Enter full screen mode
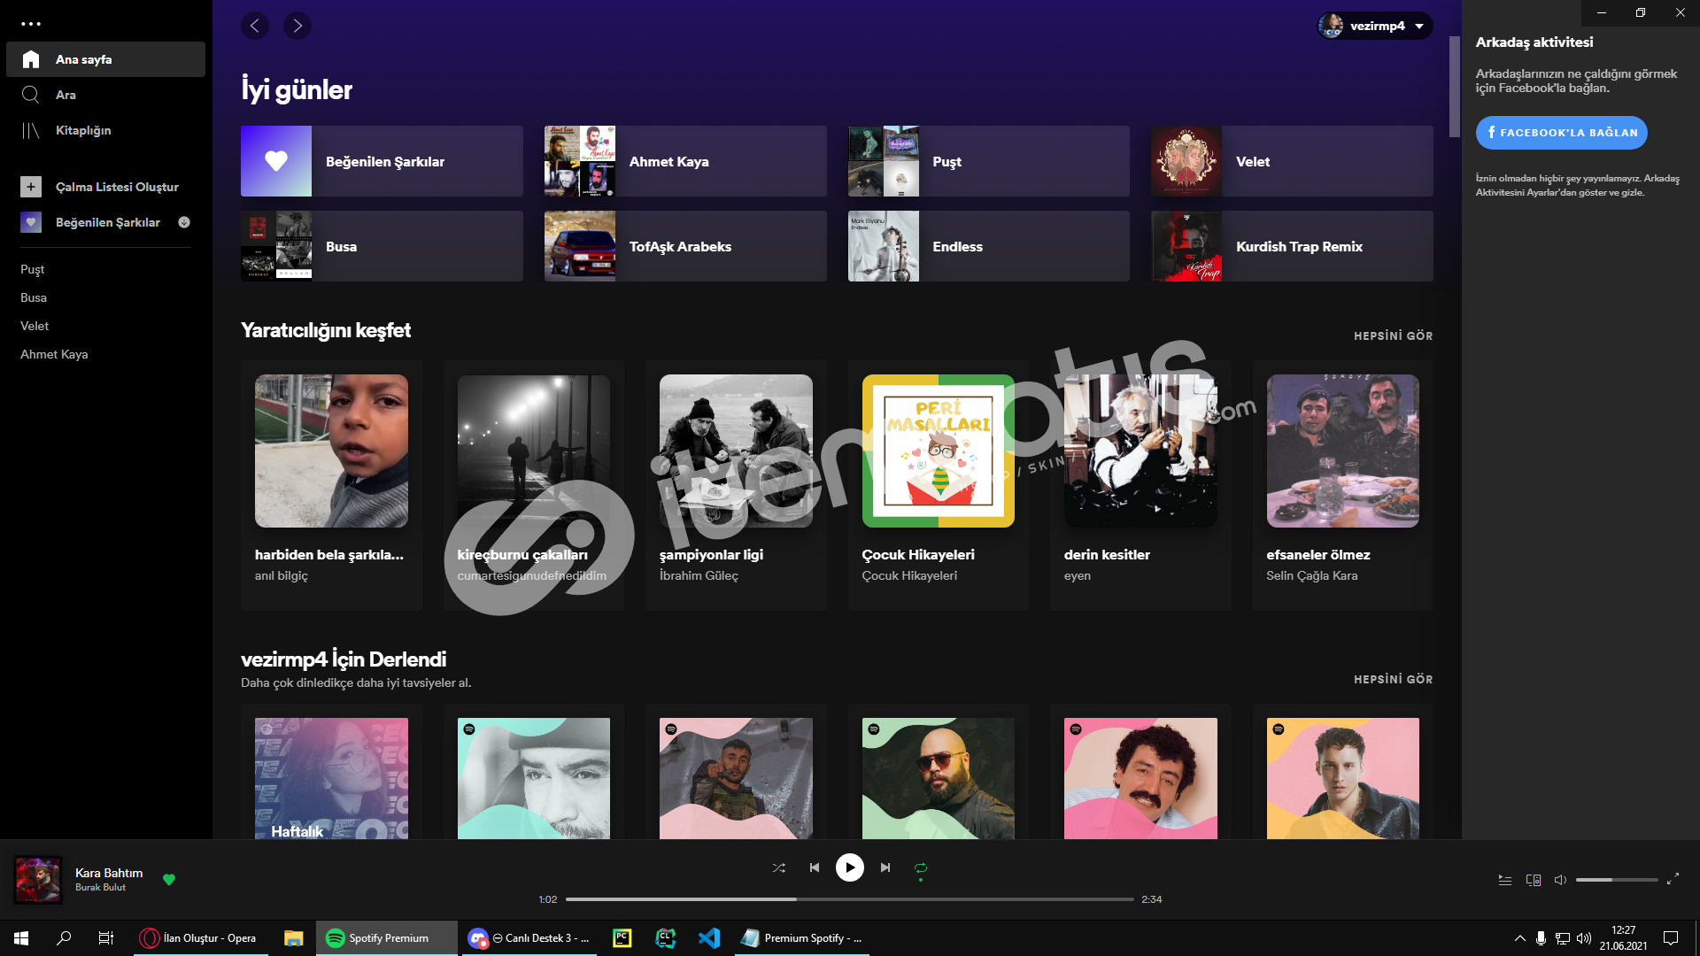 coord(1673,879)
